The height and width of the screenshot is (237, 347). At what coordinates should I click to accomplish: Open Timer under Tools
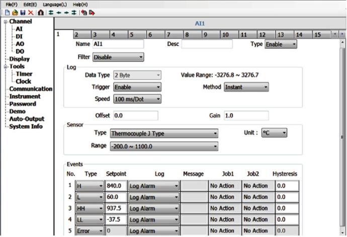24,74
